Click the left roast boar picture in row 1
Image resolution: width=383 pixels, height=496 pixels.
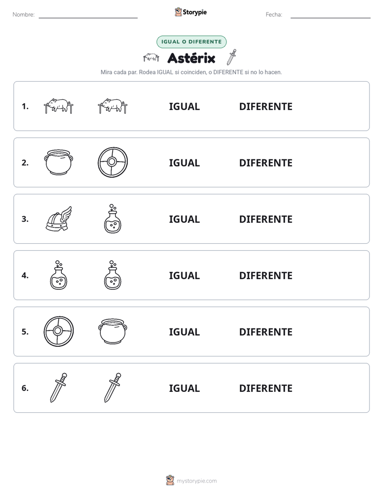(x=58, y=106)
